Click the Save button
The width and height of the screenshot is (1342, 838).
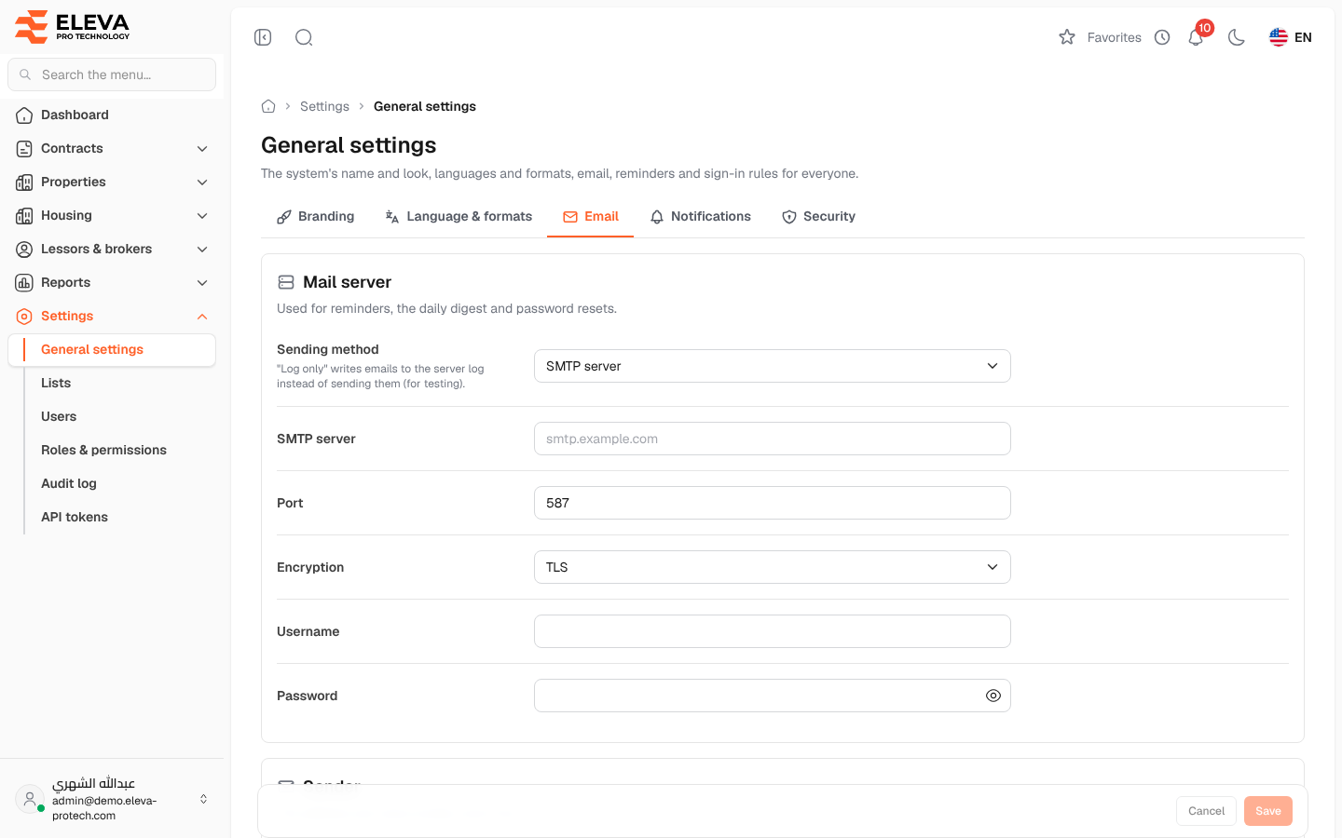click(x=1268, y=811)
